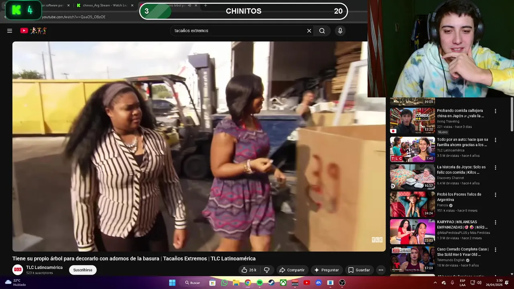Open WhatsApp from the taskbar
The width and height of the screenshot is (514, 289).
[224, 283]
